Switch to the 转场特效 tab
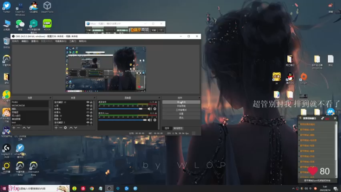This screenshot has width=341, height=192. coord(178,128)
